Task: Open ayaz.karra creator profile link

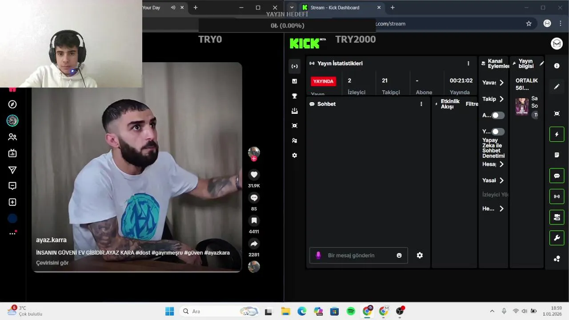Action: tap(51, 240)
